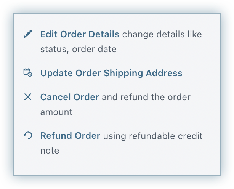
Task: Click the 'note' text under Refund Order
Action: pos(50,151)
